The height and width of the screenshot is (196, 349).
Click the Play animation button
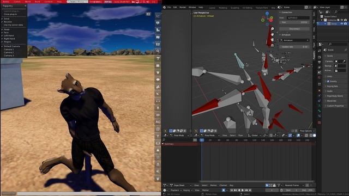pyautogui.click(x=243, y=190)
